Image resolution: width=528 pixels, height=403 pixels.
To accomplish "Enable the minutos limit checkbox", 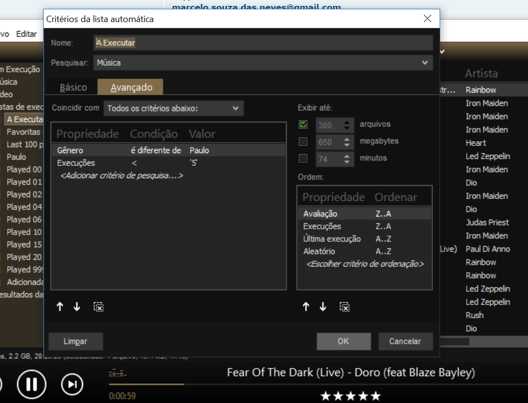I will tap(303, 158).
